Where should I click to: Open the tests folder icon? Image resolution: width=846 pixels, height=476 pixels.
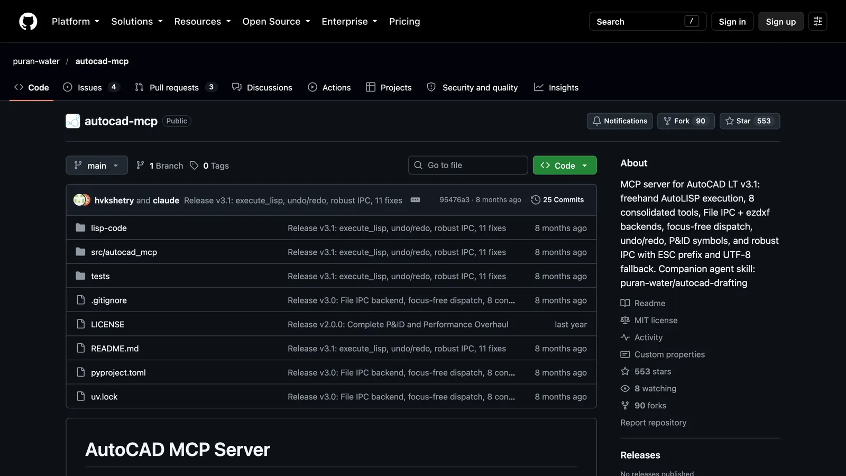coord(80,276)
